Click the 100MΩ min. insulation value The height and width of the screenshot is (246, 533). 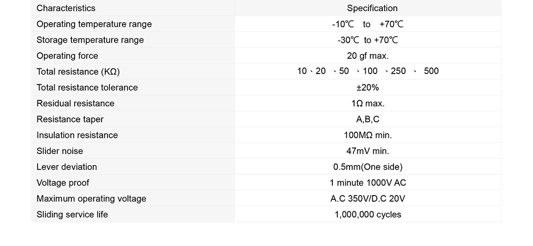(368, 135)
